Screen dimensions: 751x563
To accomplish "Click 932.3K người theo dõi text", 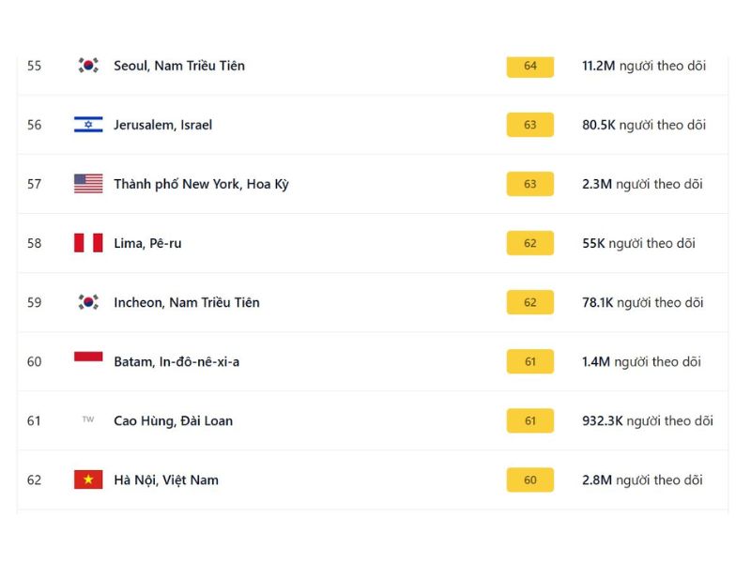I will (x=648, y=420).
